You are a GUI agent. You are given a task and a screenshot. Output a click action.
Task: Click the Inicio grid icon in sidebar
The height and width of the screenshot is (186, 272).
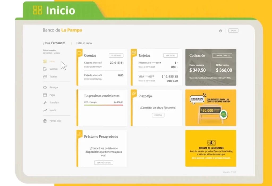click(x=45, y=61)
